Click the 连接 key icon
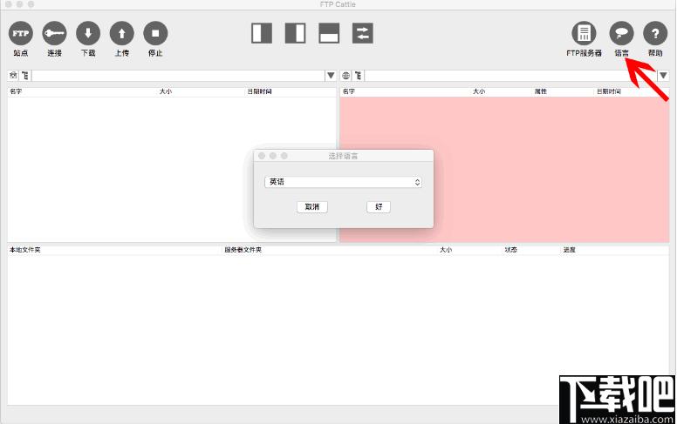This screenshot has width=677, height=424. [x=54, y=33]
